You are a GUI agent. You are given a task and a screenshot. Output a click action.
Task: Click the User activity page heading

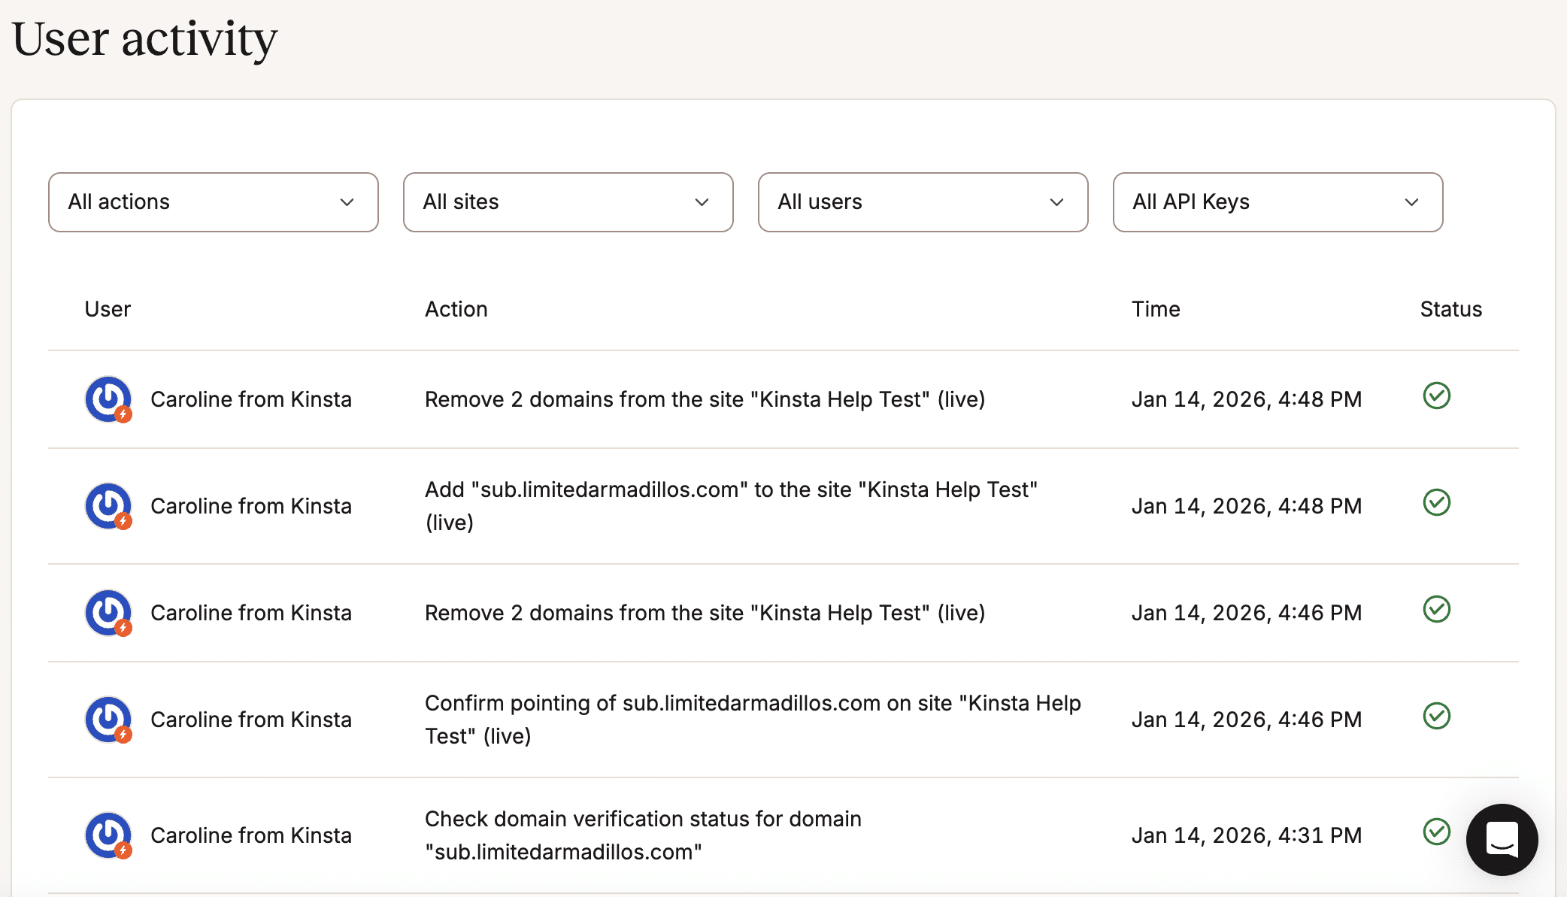pyautogui.click(x=144, y=39)
